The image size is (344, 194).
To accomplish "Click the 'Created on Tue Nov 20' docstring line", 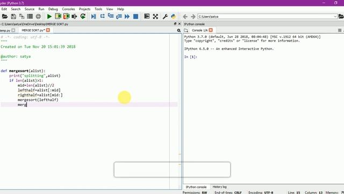I will click(x=38, y=47).
